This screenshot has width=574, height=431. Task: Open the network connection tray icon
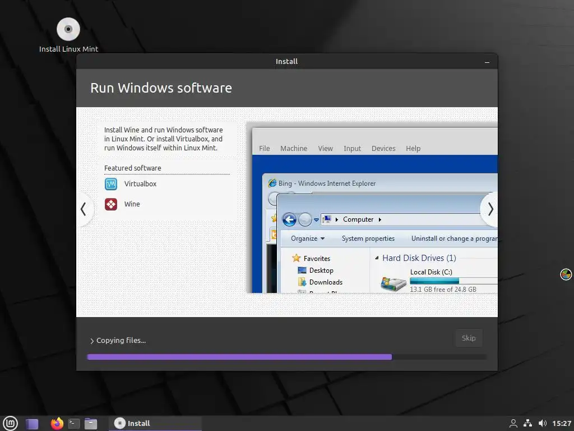(x=528, y=424)
